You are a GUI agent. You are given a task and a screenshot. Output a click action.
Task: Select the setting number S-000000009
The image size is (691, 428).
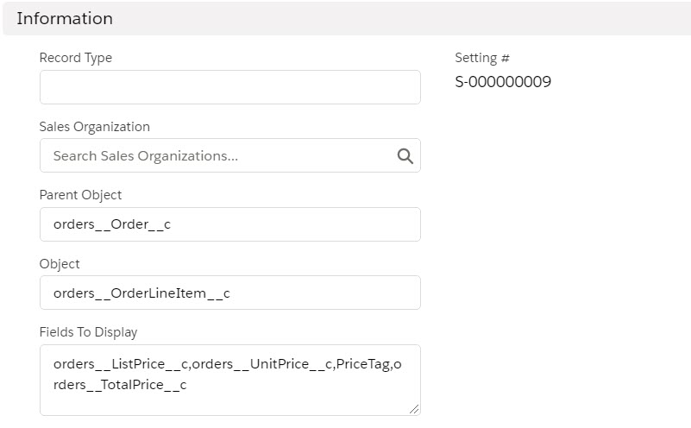[x=503, y=83]
